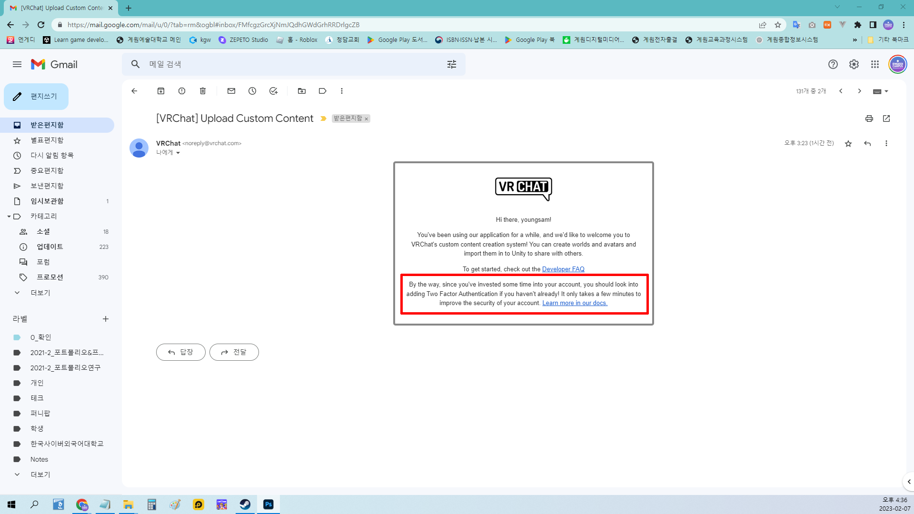Print the email
914x514 pixels.
click(x=869, y=119)
